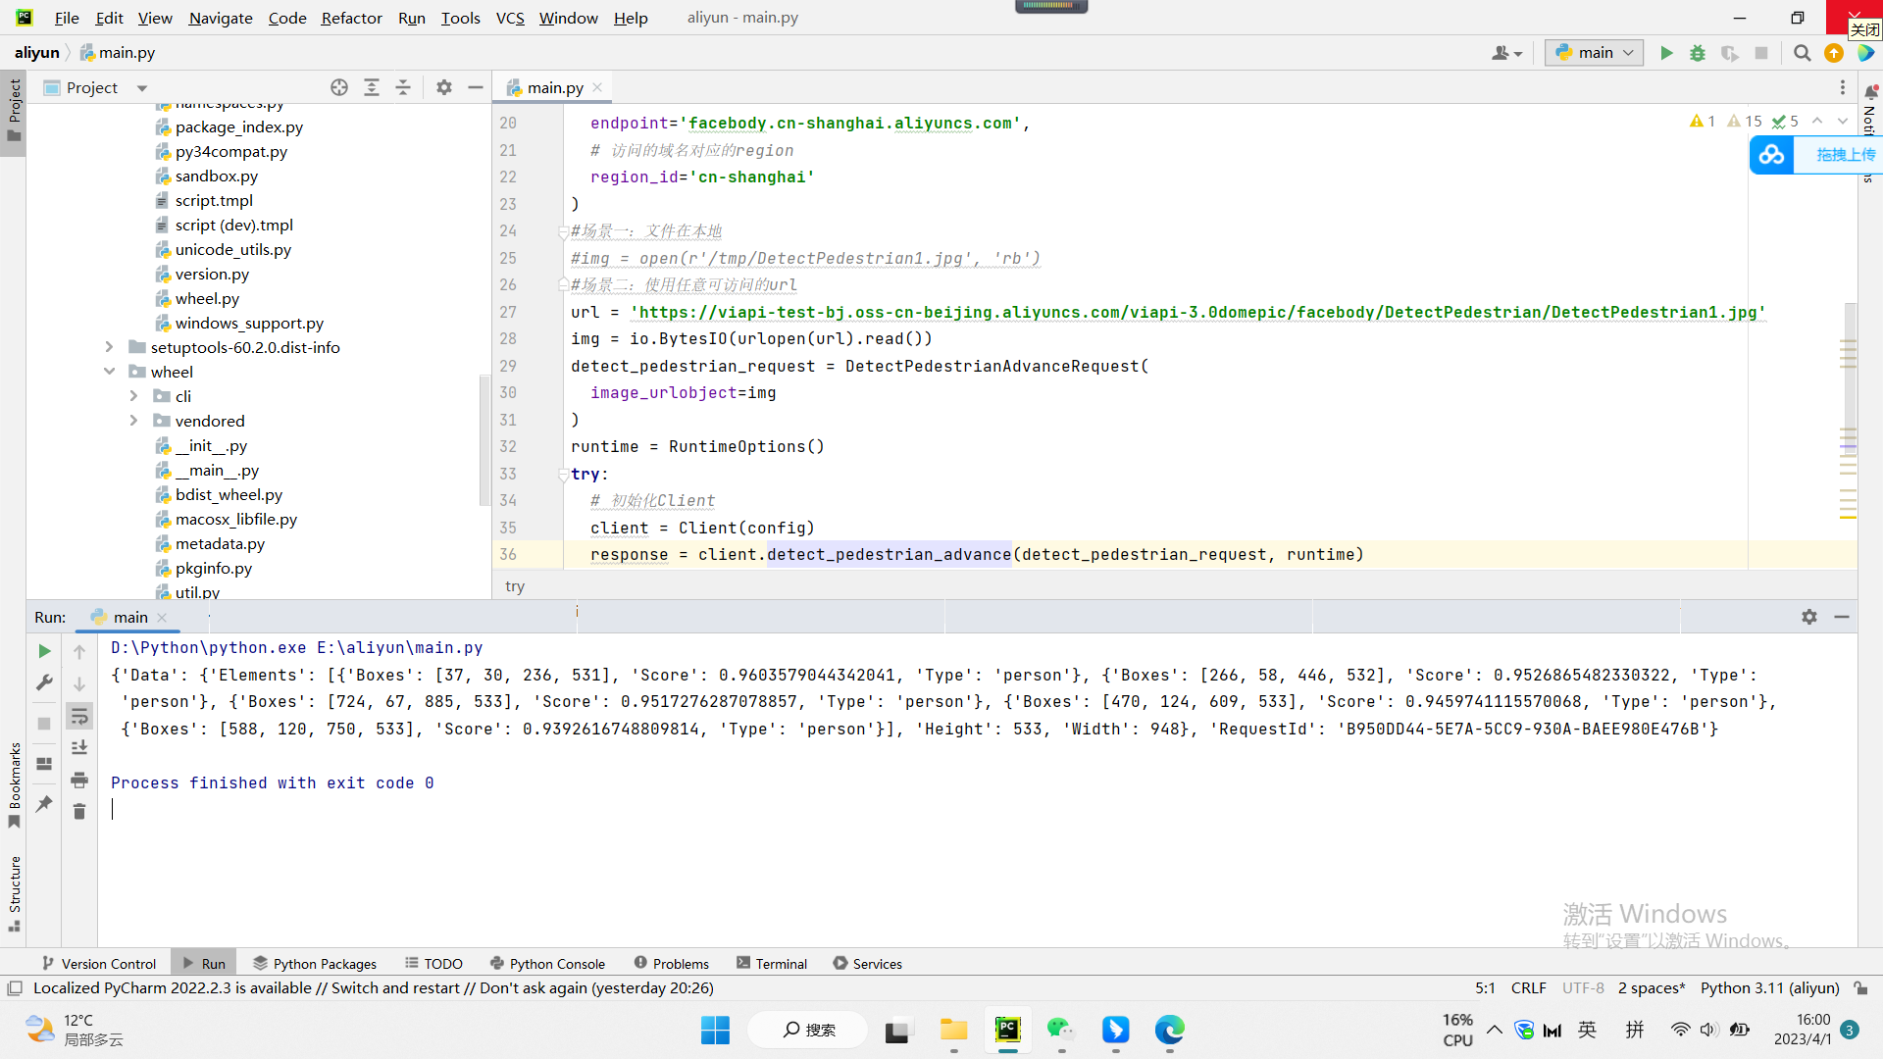Open the Terminal tool tab
Viewport: 1883px width, 1059px height.
(772, 964)
